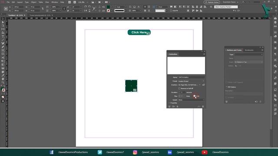
Task: Open Adobe Stock icon in application bar
Action: click(75, 2)
